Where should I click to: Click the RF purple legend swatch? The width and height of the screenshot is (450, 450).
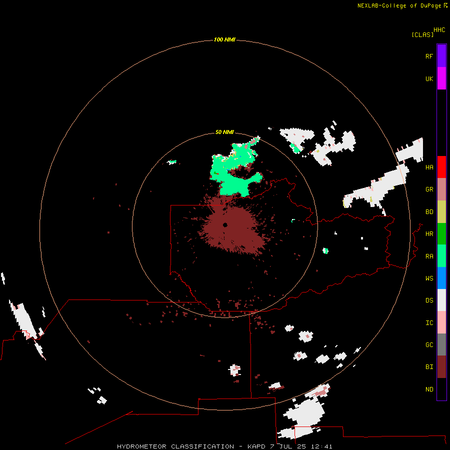pyautogui.click(x=441, y=56)
